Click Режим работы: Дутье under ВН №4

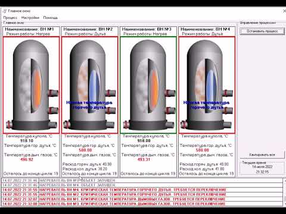[203, 34]
